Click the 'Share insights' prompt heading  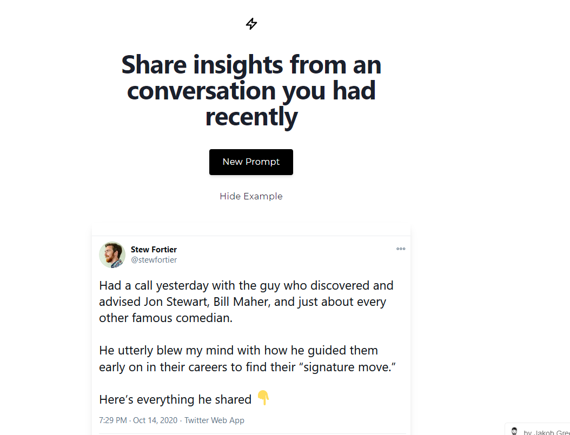pyautogui.click(x=251, y=90)
